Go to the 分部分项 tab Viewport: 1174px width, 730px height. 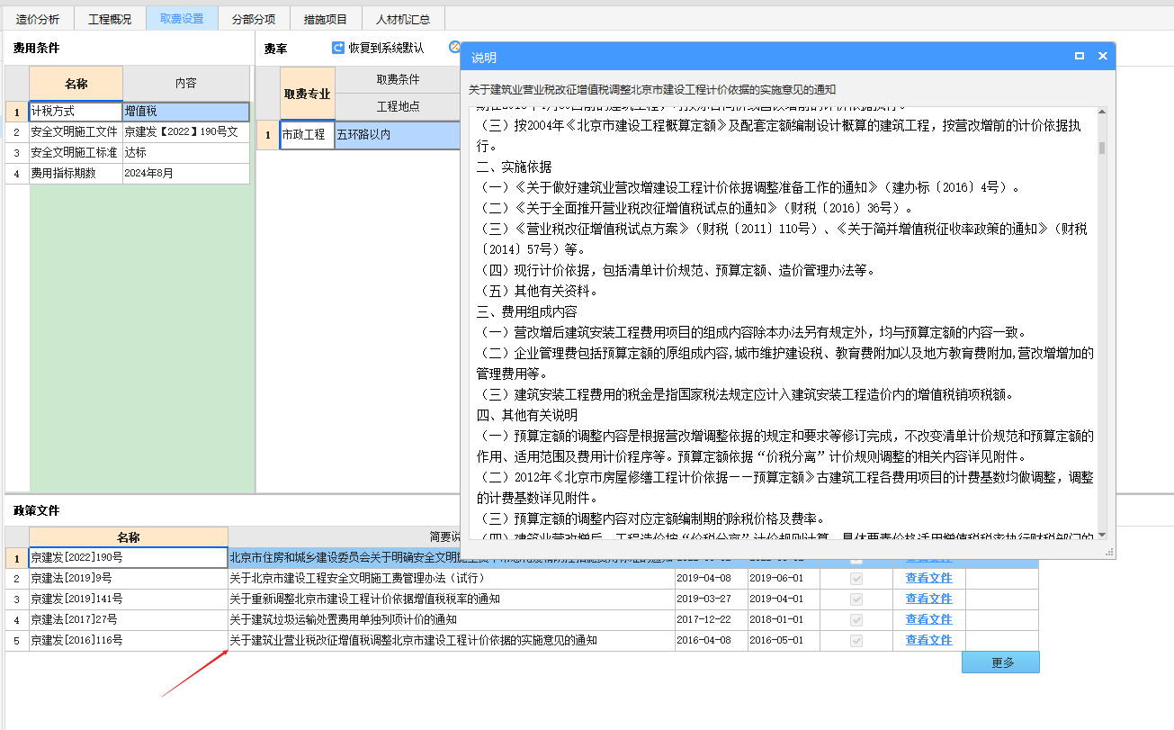coord(254,19)
